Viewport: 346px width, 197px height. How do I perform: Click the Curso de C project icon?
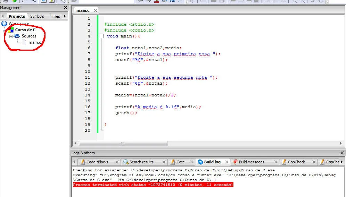coord(11,30)
